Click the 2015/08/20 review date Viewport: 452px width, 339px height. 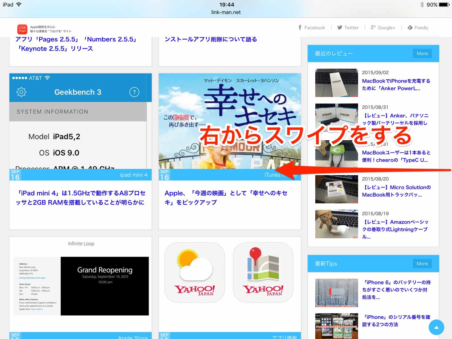tap(375, 179)
